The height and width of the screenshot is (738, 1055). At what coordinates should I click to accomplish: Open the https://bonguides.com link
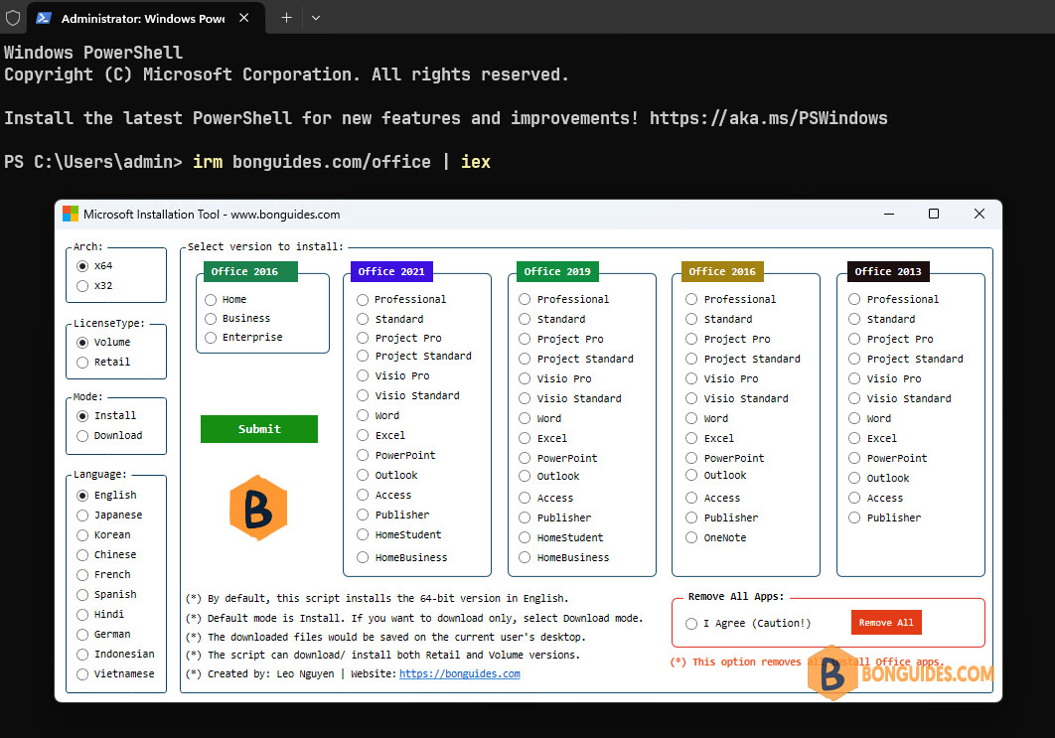click(460, 674)
